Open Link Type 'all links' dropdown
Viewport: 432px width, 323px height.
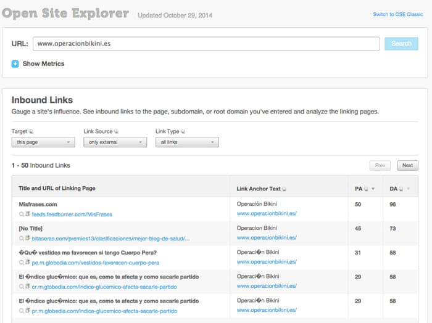point(187,142)
